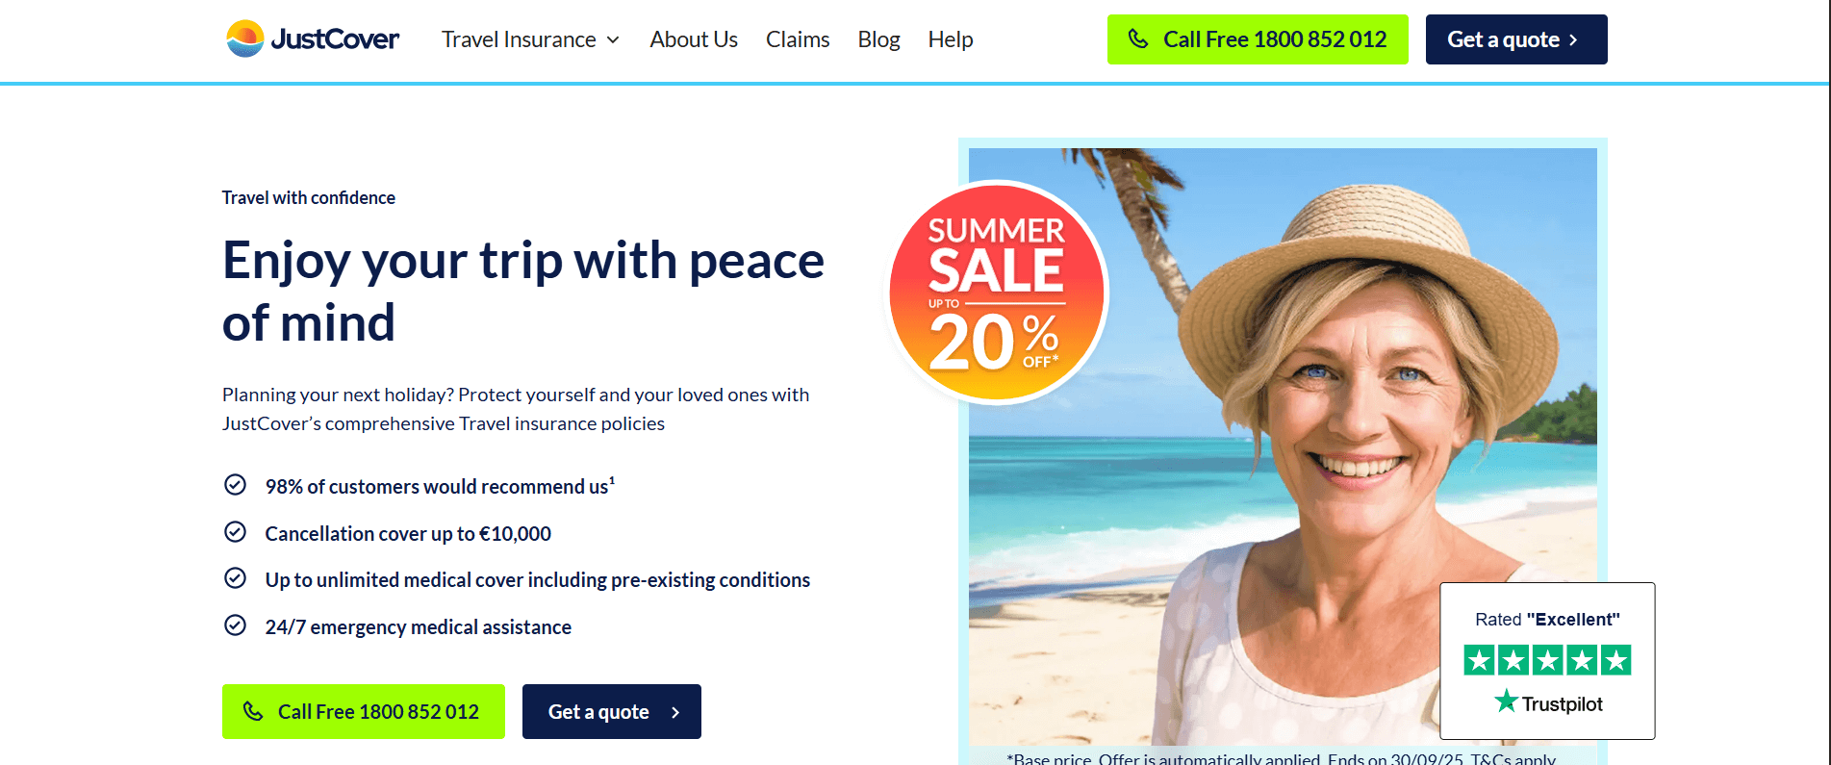Expand the Travel Insurance dropdown chevron
Viewport: 1831px width, 765px height.
(x=613, y=39)
